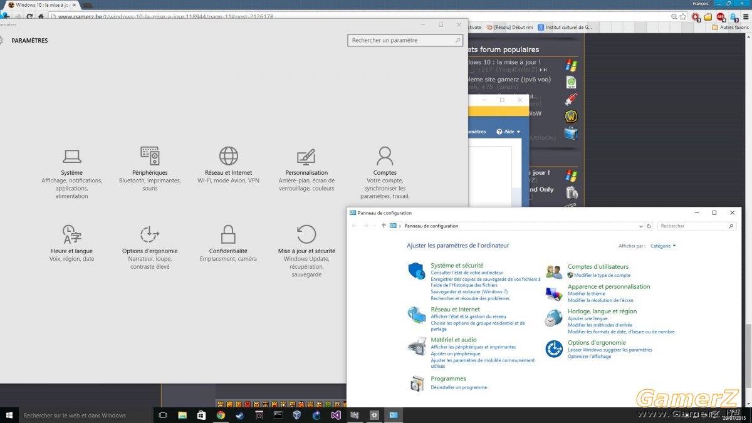The image size is (752, 423).
Task: Click Optimiser l'affichage link
Action: tap(589, 356)
